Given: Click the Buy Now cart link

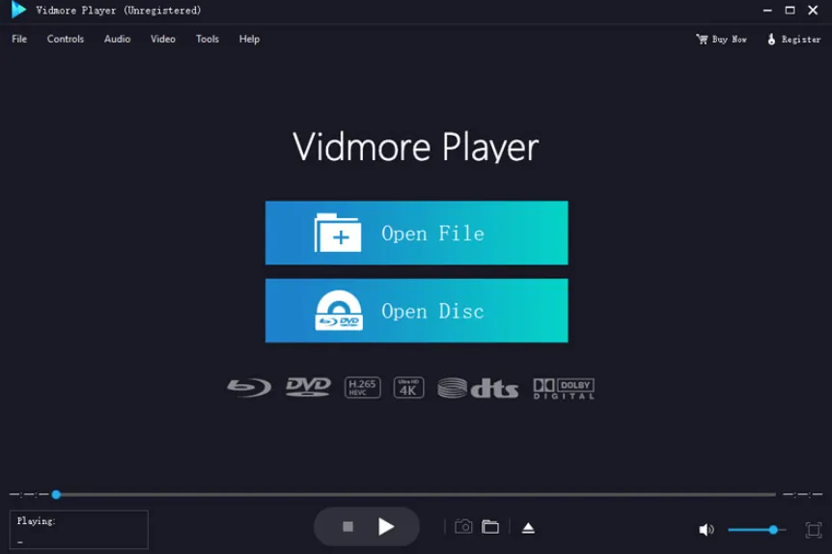Looking at the screenshot, I should [x=721, y=40].
